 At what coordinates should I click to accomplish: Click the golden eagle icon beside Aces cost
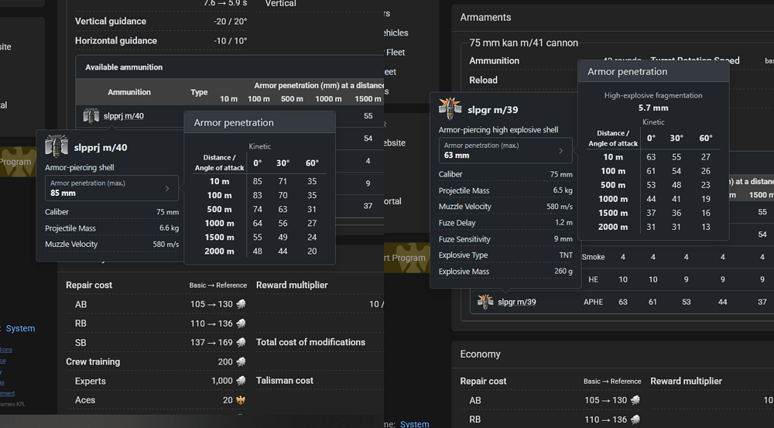pos(241,400)
